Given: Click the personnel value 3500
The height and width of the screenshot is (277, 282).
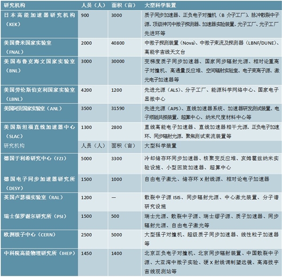Looking at the screenshot, I should pos(86,108).
